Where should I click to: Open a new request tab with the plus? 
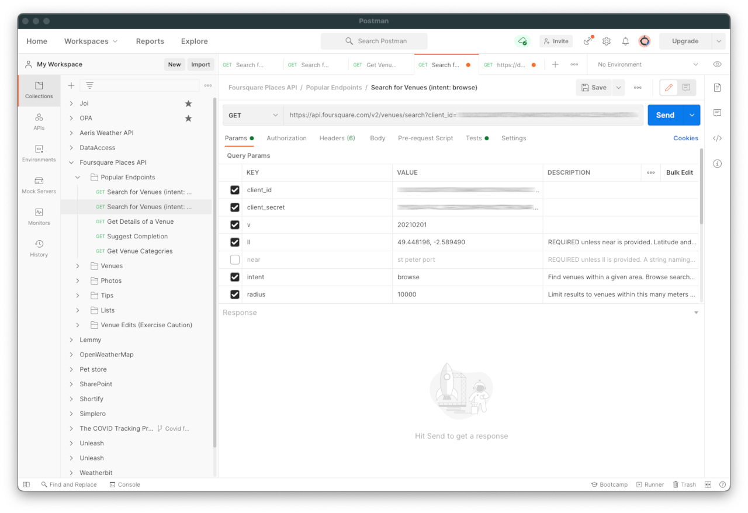(555, 65)
